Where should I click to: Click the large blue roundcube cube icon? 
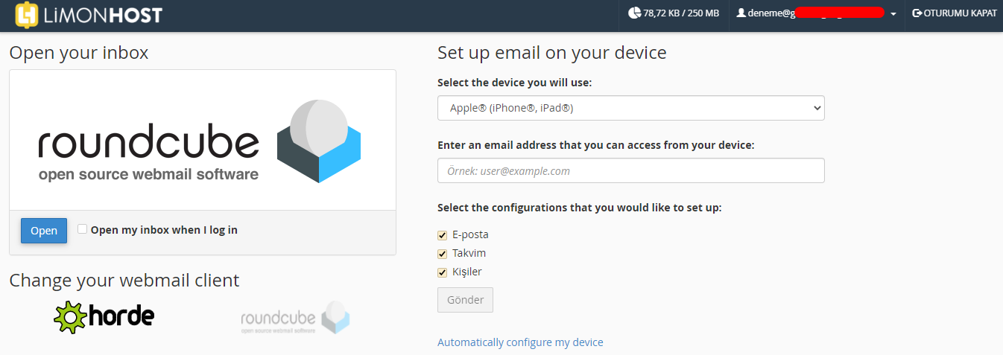[x=319, y=141]
